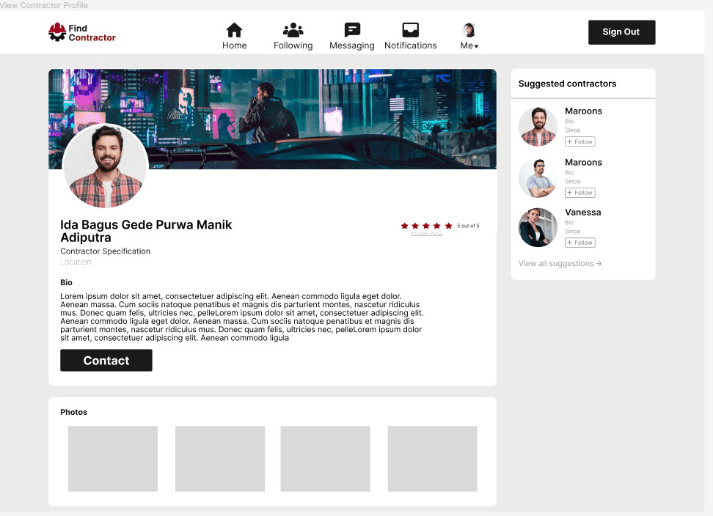Image resolution: width=713 pixels, height=516 pixels.
Task: Click the Bio heading above the lorem text
Action: pos(67,282)
